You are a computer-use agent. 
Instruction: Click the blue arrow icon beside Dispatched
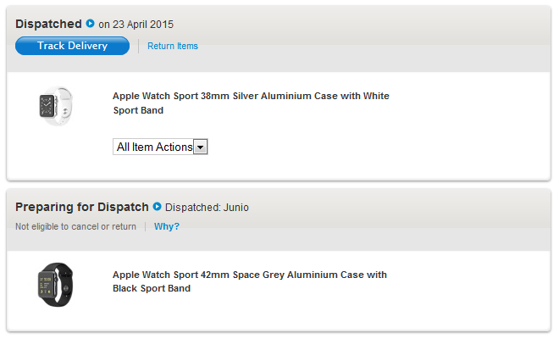[x=91, y=24]
